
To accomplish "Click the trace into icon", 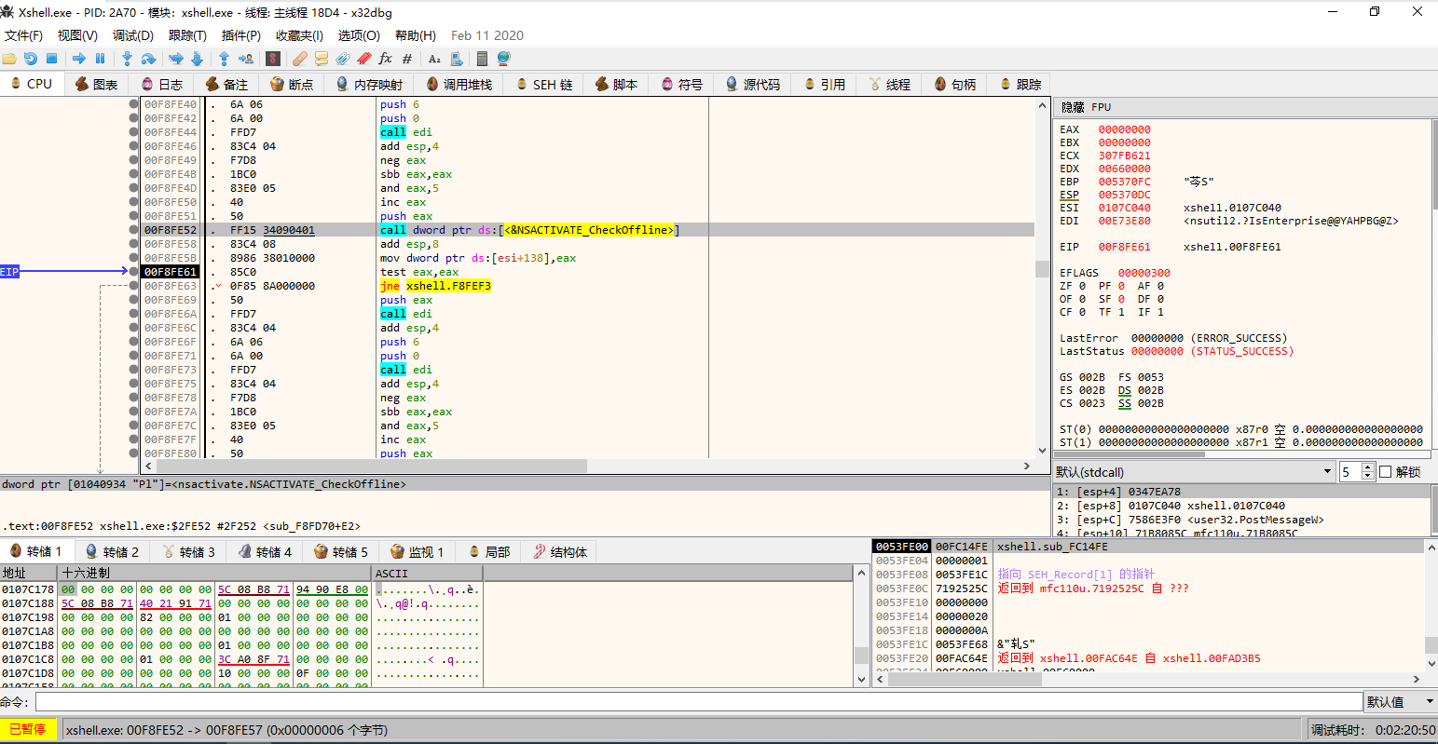I will (x=175, y=59).
